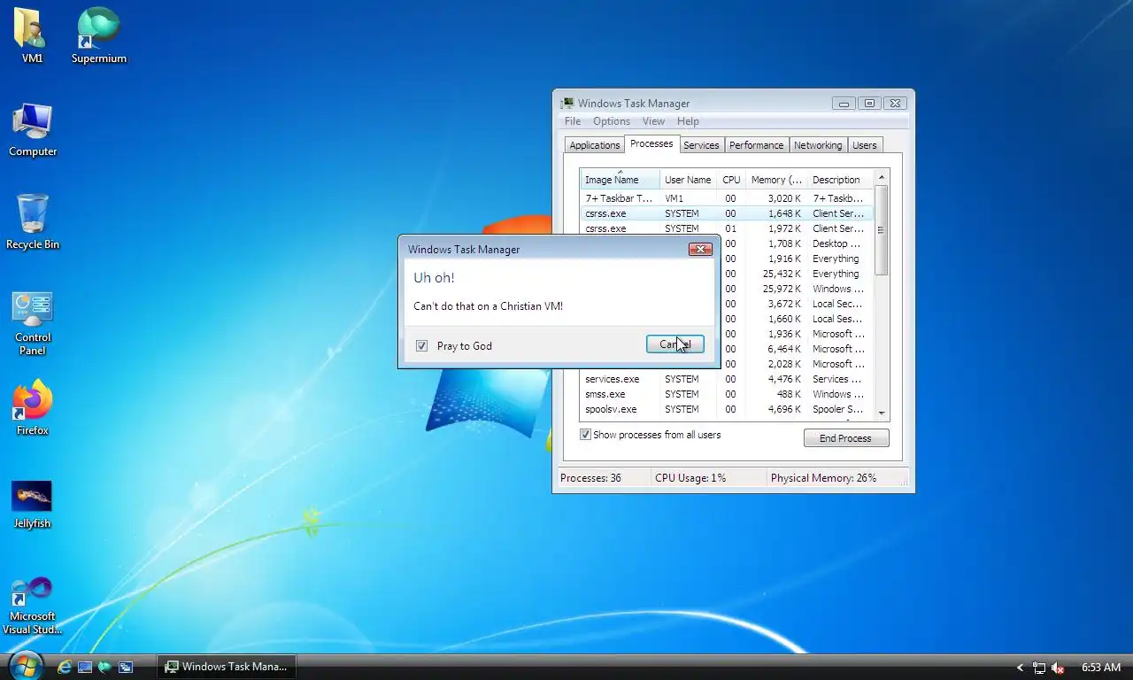Select the spoolsv.exe process
The width and height of the screenshot is (1133, 680).
tap(726, 409)
